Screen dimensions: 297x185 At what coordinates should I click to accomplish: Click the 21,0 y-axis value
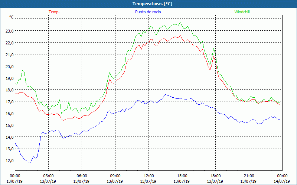pos(10,55)
